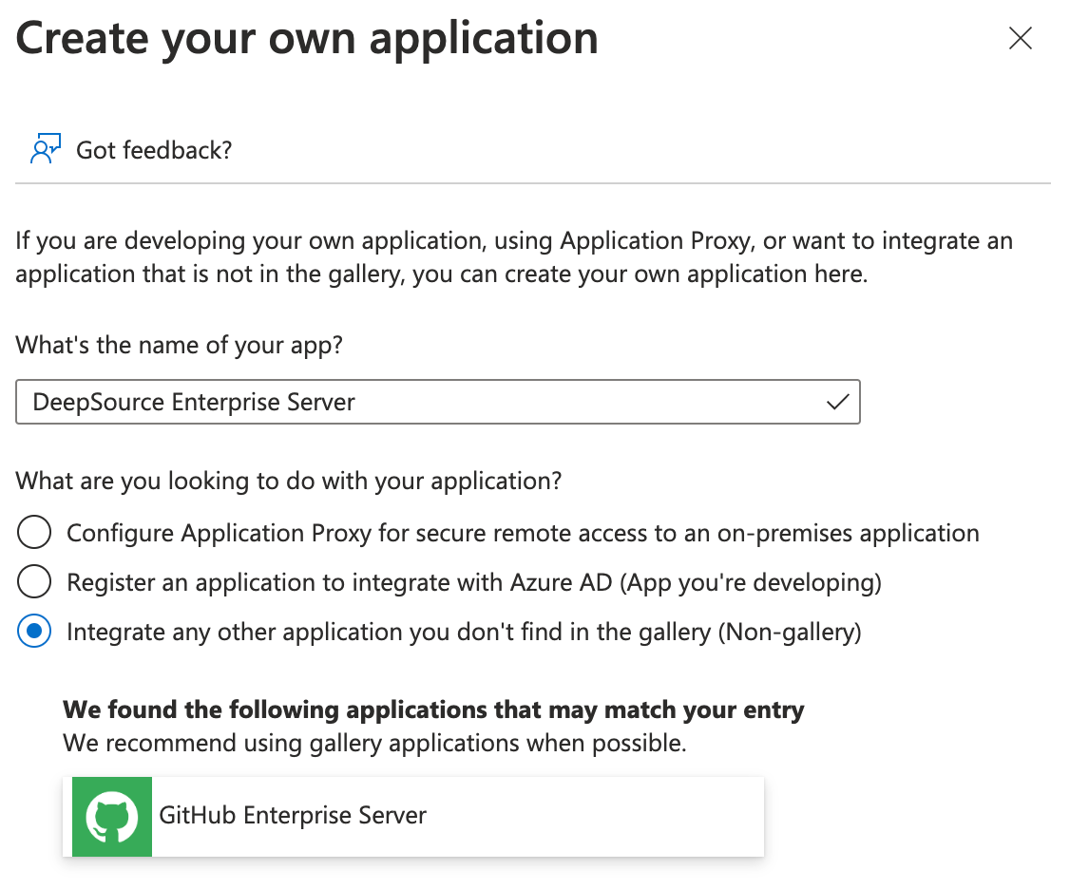Click the Application Proxy description paragraph

pyautogui.click(x=513, y=257)
